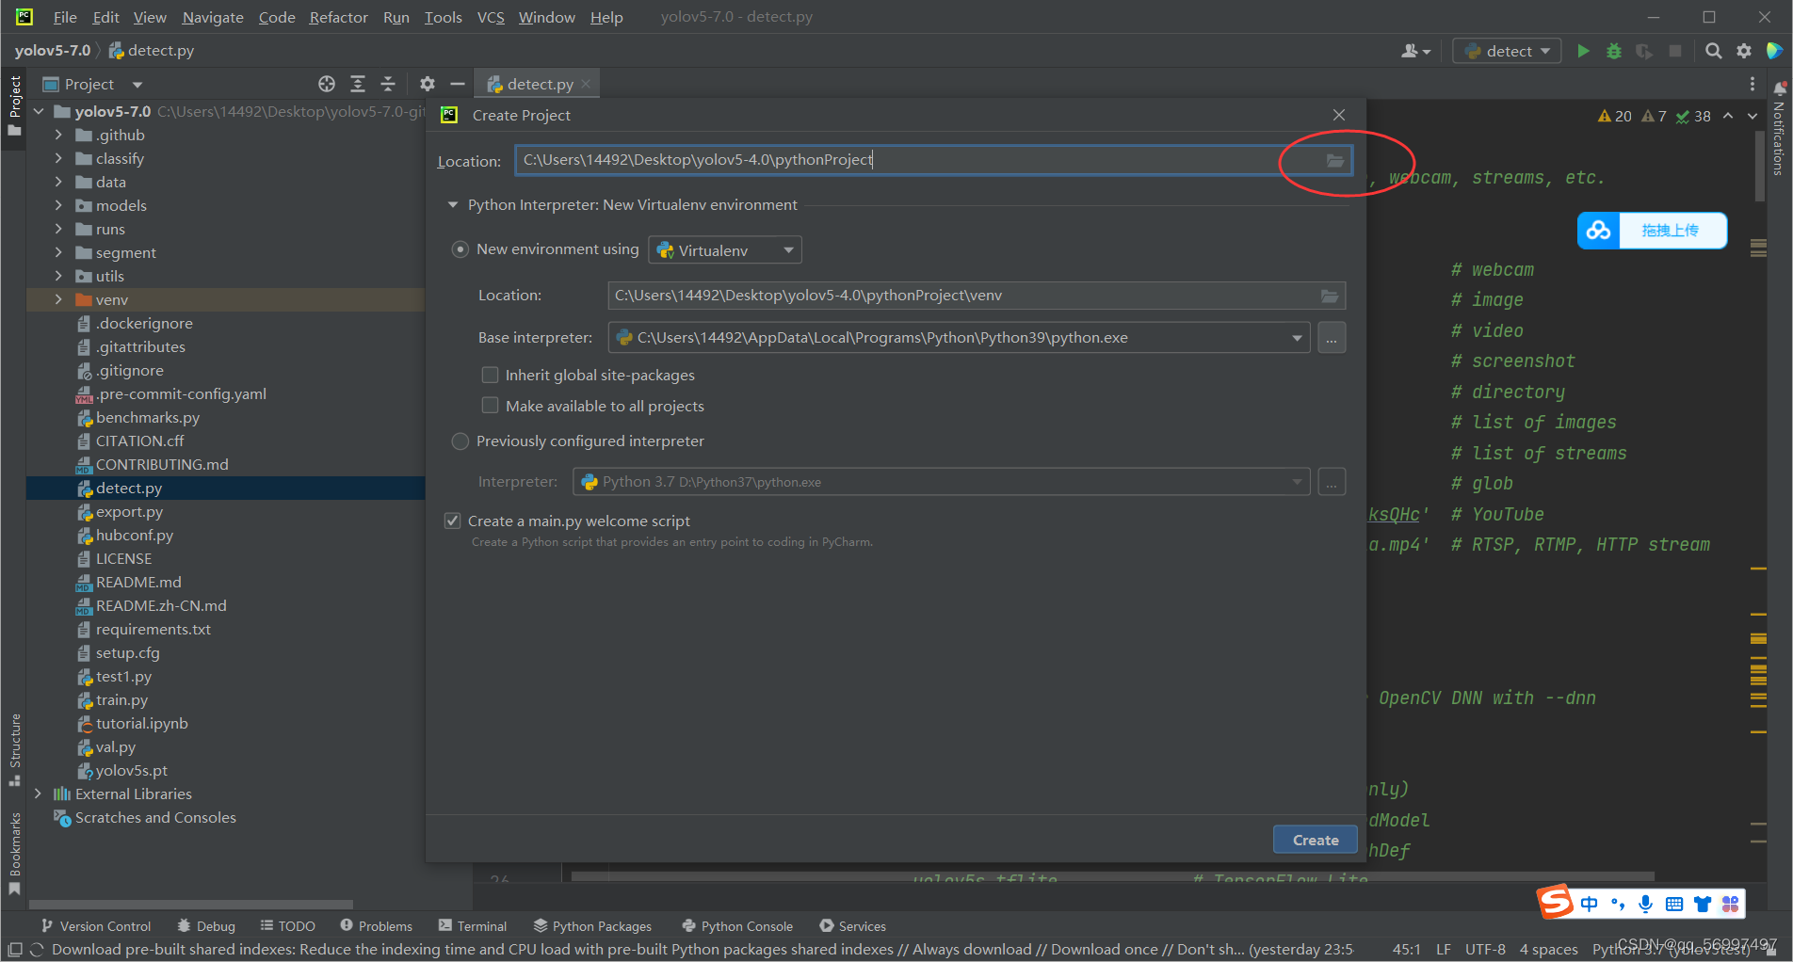Expand the models folder
This screenshot has width=1793, height=962.
[58, 205]
